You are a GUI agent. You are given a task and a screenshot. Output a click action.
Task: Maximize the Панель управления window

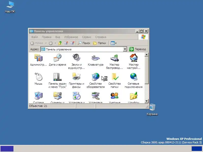pyautogui.click(x=142, y=31)
